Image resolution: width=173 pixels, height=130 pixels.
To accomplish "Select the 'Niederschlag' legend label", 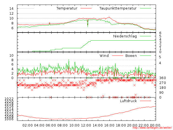I will coord(125,36).
